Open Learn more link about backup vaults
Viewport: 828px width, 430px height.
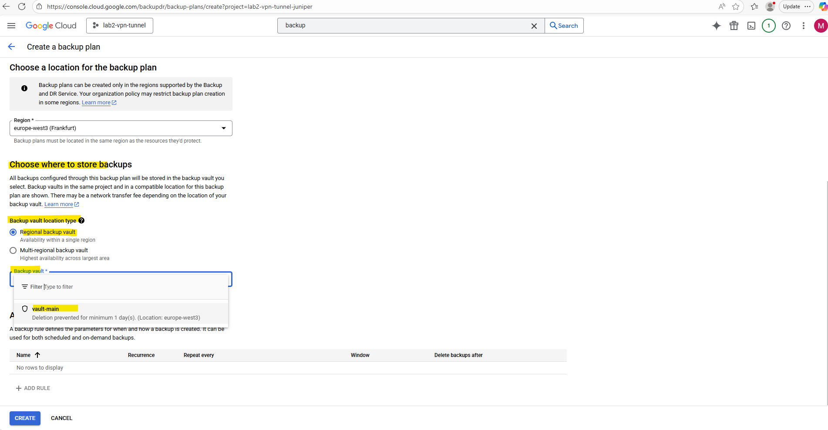(61, 204)
